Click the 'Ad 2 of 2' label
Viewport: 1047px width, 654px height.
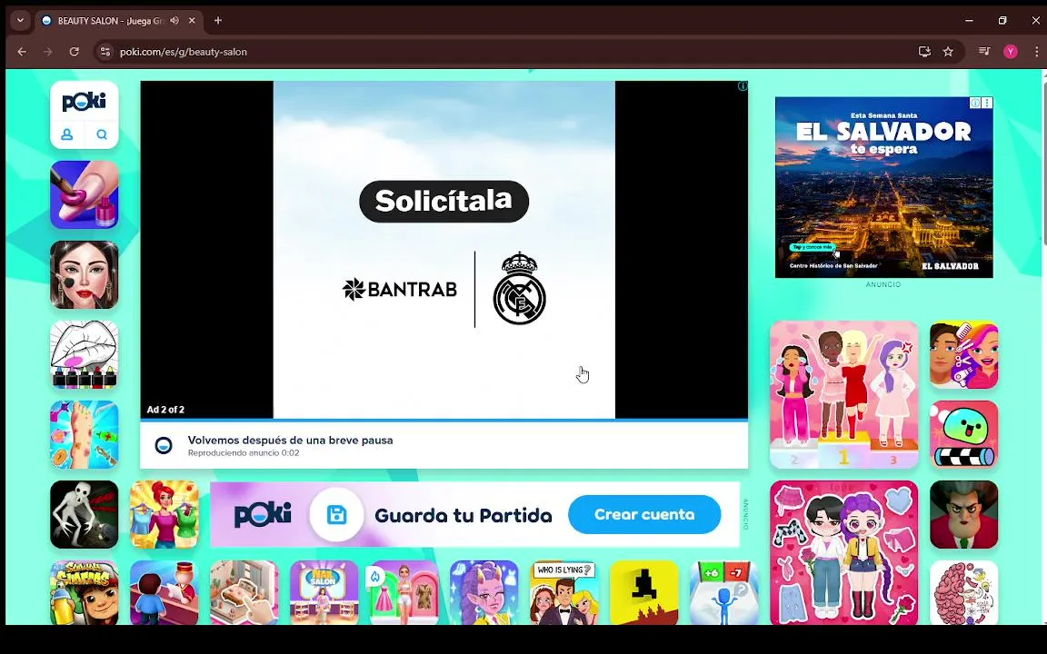pyautogui.click(x=165, y=409)
